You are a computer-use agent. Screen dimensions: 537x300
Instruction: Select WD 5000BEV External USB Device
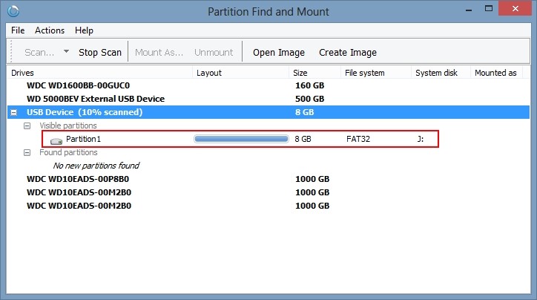click(96, 99)
